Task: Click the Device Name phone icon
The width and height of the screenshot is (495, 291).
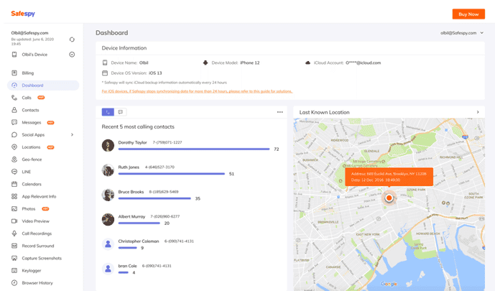Action: click(105, 63)
